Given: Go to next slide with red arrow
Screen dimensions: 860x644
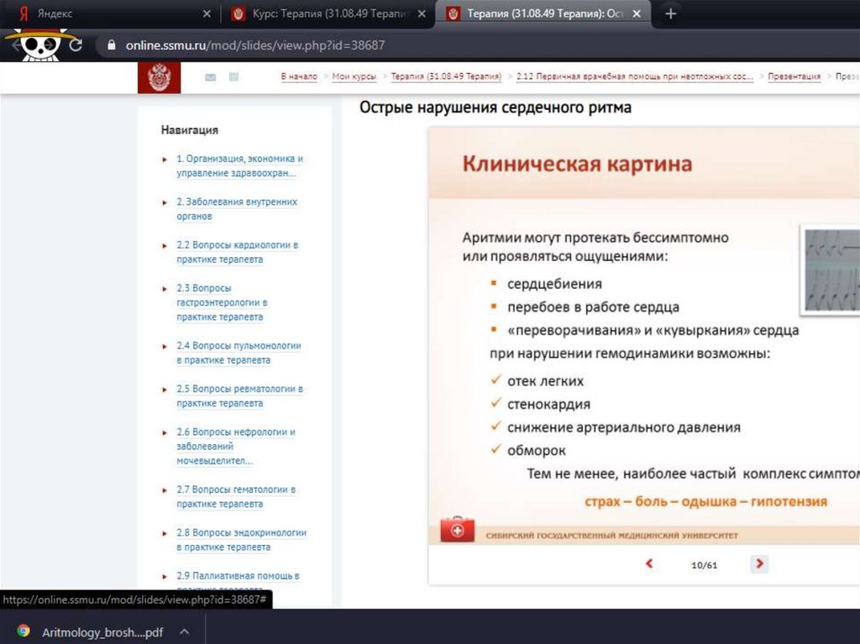Looking at the screenshot, I should (759, 563).
